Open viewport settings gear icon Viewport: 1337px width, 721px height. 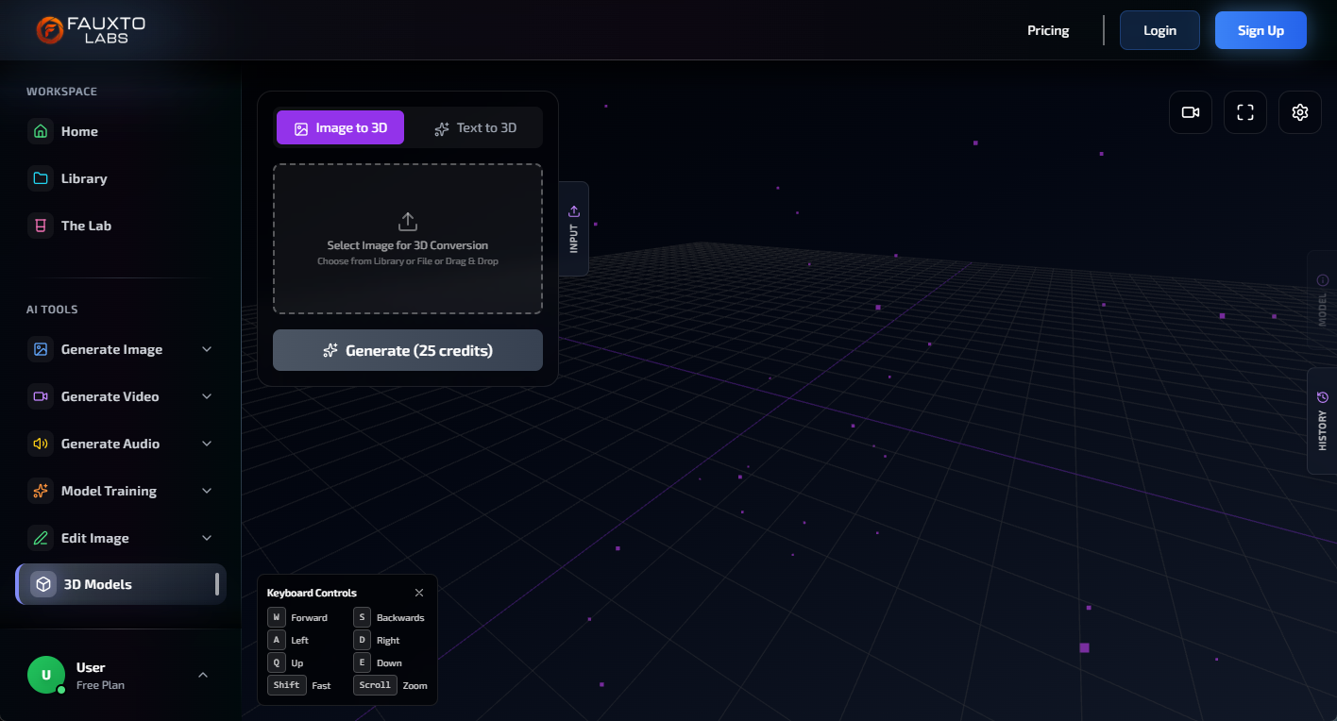tap(1300, 112)
